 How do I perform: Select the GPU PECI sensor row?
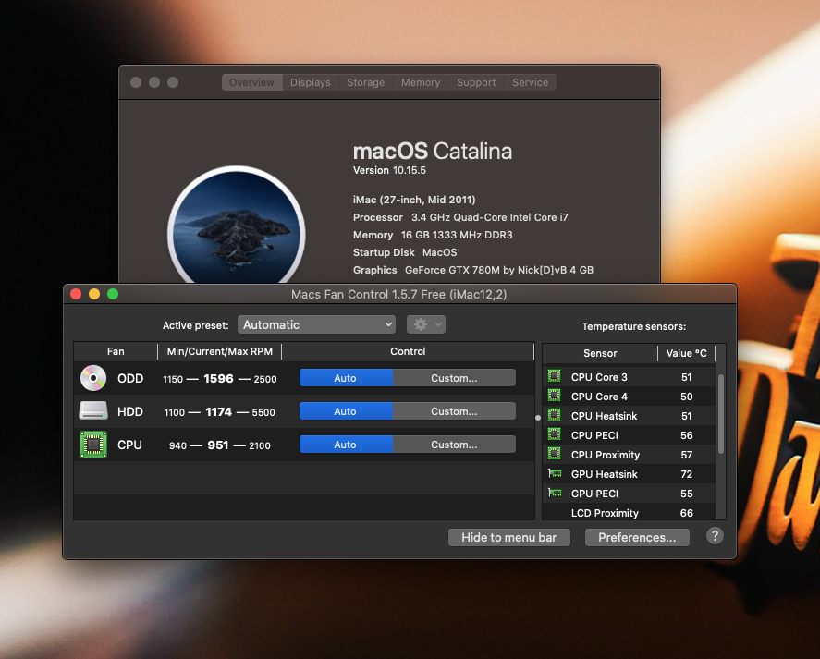coord(630,493)
